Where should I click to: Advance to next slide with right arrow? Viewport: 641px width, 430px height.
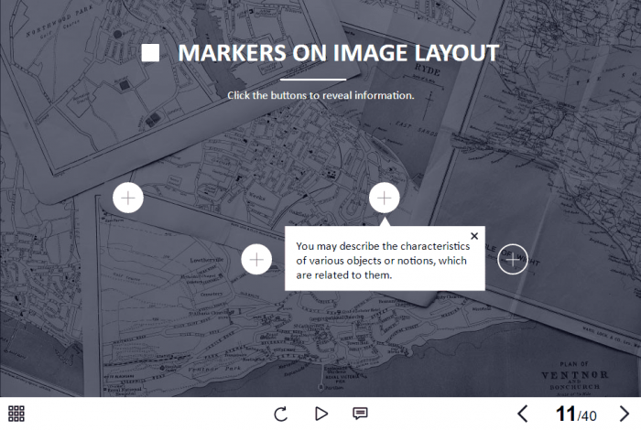pyautogui.click(x=625, y=414)
